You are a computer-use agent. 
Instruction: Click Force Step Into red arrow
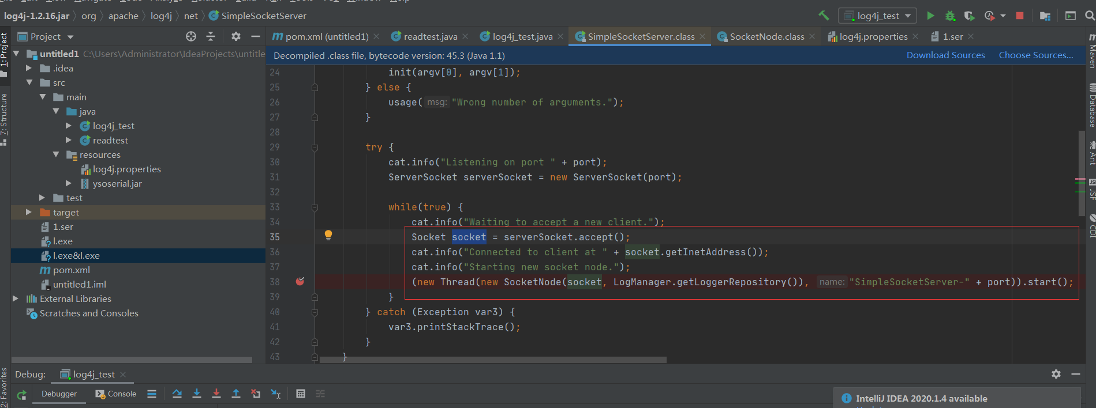216,394
